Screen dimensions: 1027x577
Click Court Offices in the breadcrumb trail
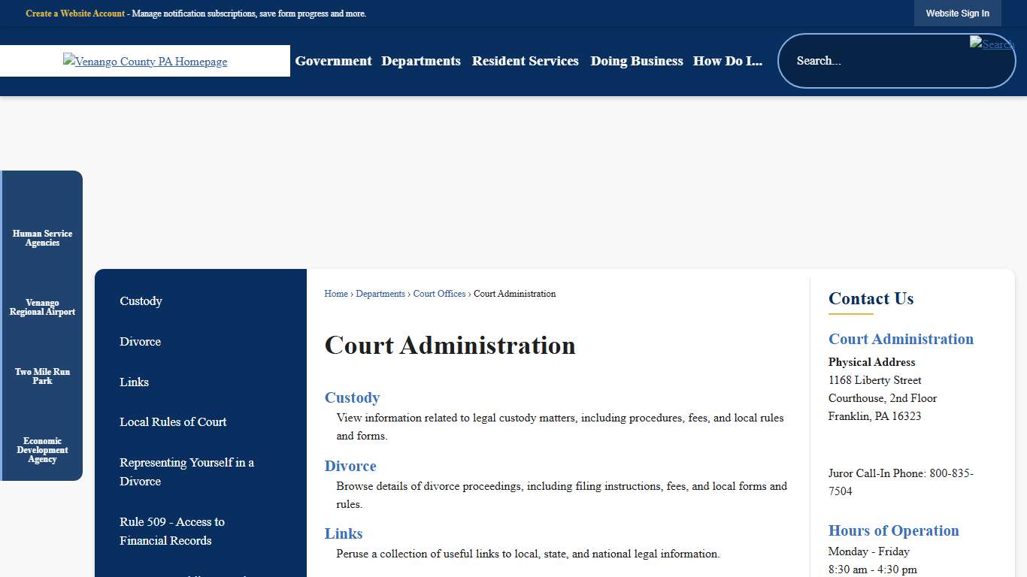(439, 294)
